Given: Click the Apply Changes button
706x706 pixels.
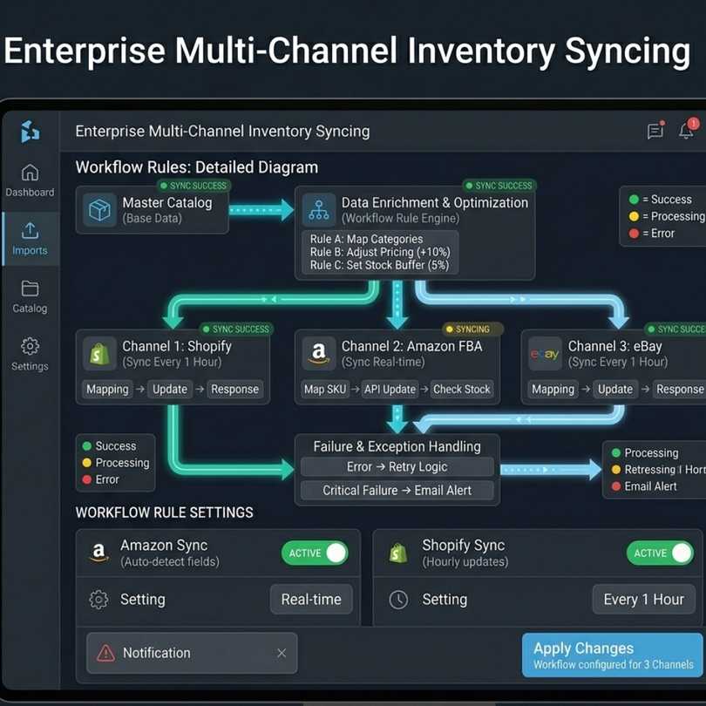Looking at the screenshot, I should pyautogui.click(x=610, y=654).
